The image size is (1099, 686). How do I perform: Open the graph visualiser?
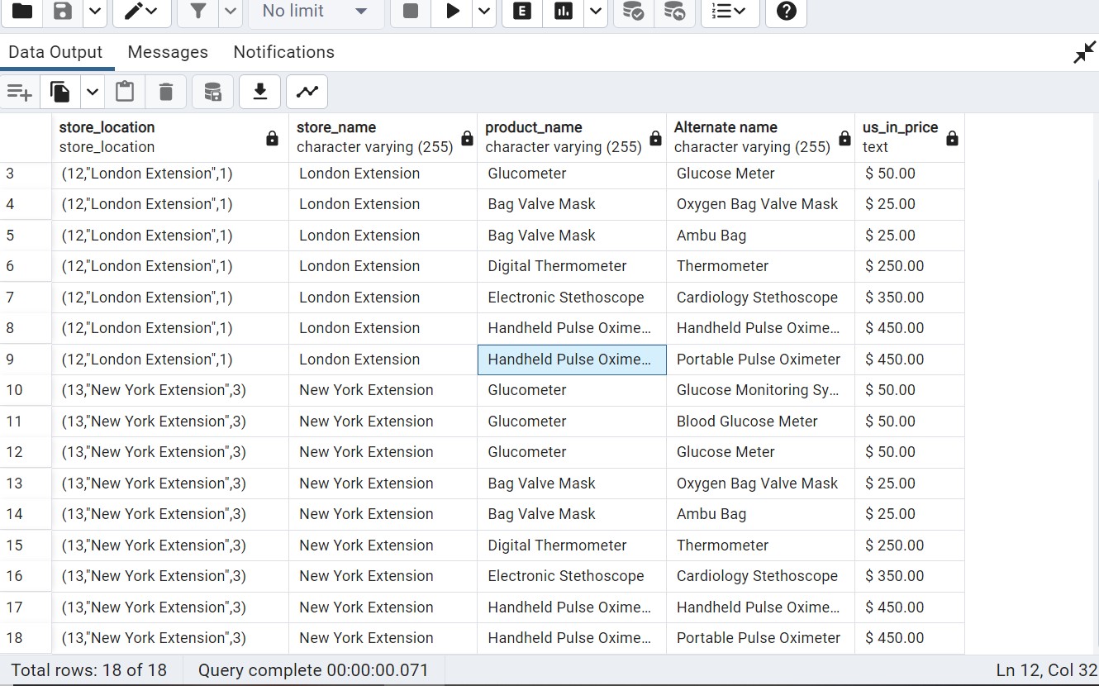(307, 91)
